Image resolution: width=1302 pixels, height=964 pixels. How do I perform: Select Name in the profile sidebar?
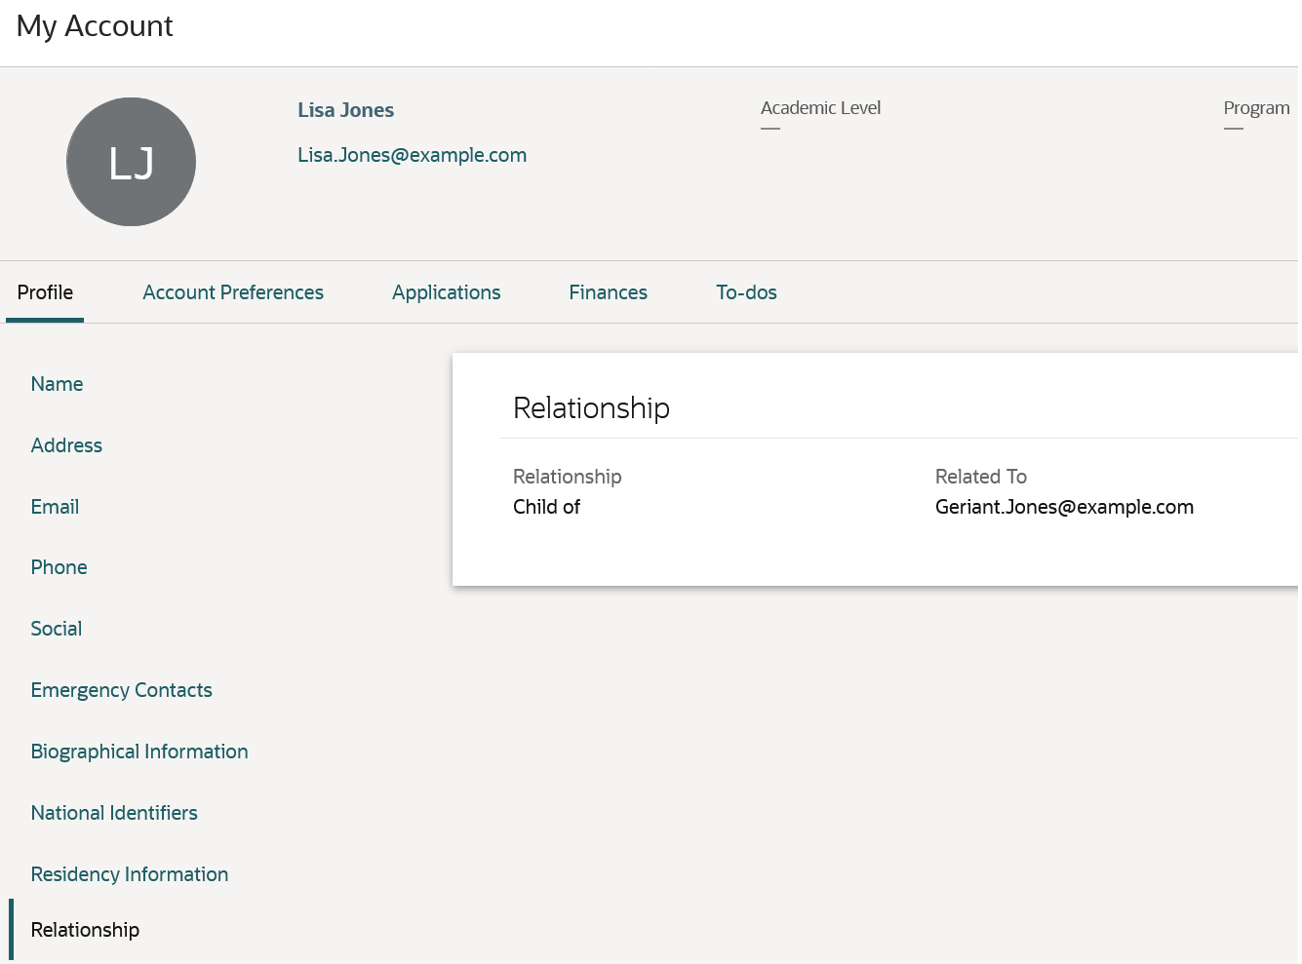coord(57,384)
